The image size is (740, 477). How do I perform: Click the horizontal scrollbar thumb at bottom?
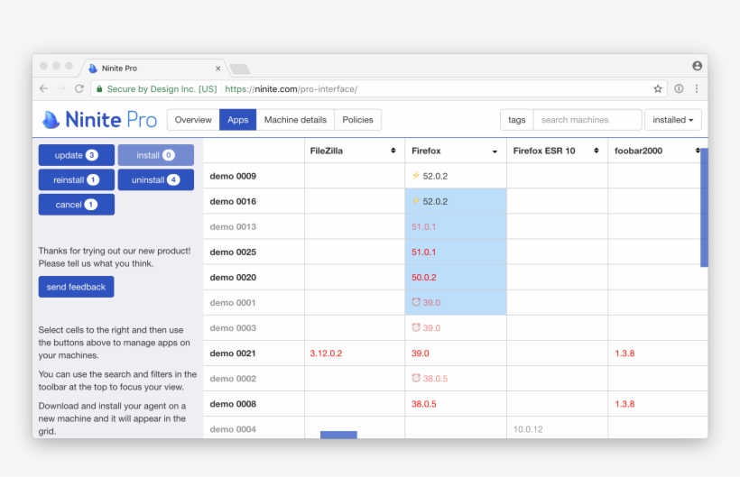[338, 435]
